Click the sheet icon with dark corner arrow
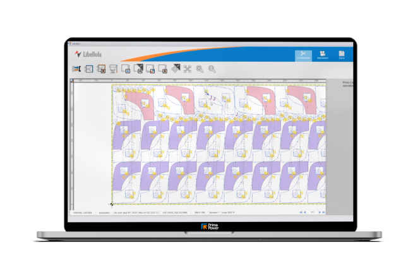 [x=138, y=69]
